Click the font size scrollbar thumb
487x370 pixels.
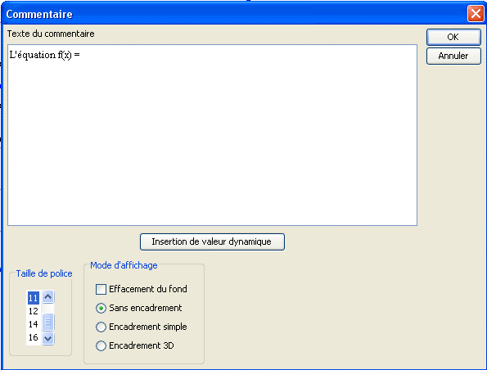pos(47,322)
